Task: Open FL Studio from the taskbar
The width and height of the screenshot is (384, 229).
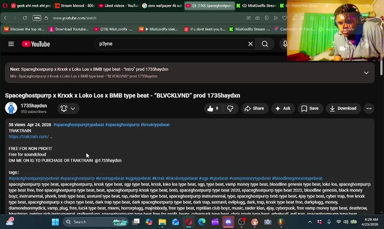Action: 281,222
